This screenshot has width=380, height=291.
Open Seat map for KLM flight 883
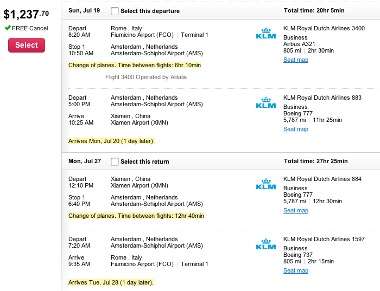pos(296,129)
